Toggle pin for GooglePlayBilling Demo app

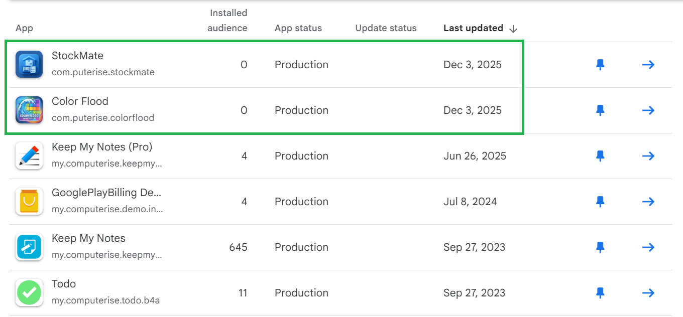click(600, 202)
